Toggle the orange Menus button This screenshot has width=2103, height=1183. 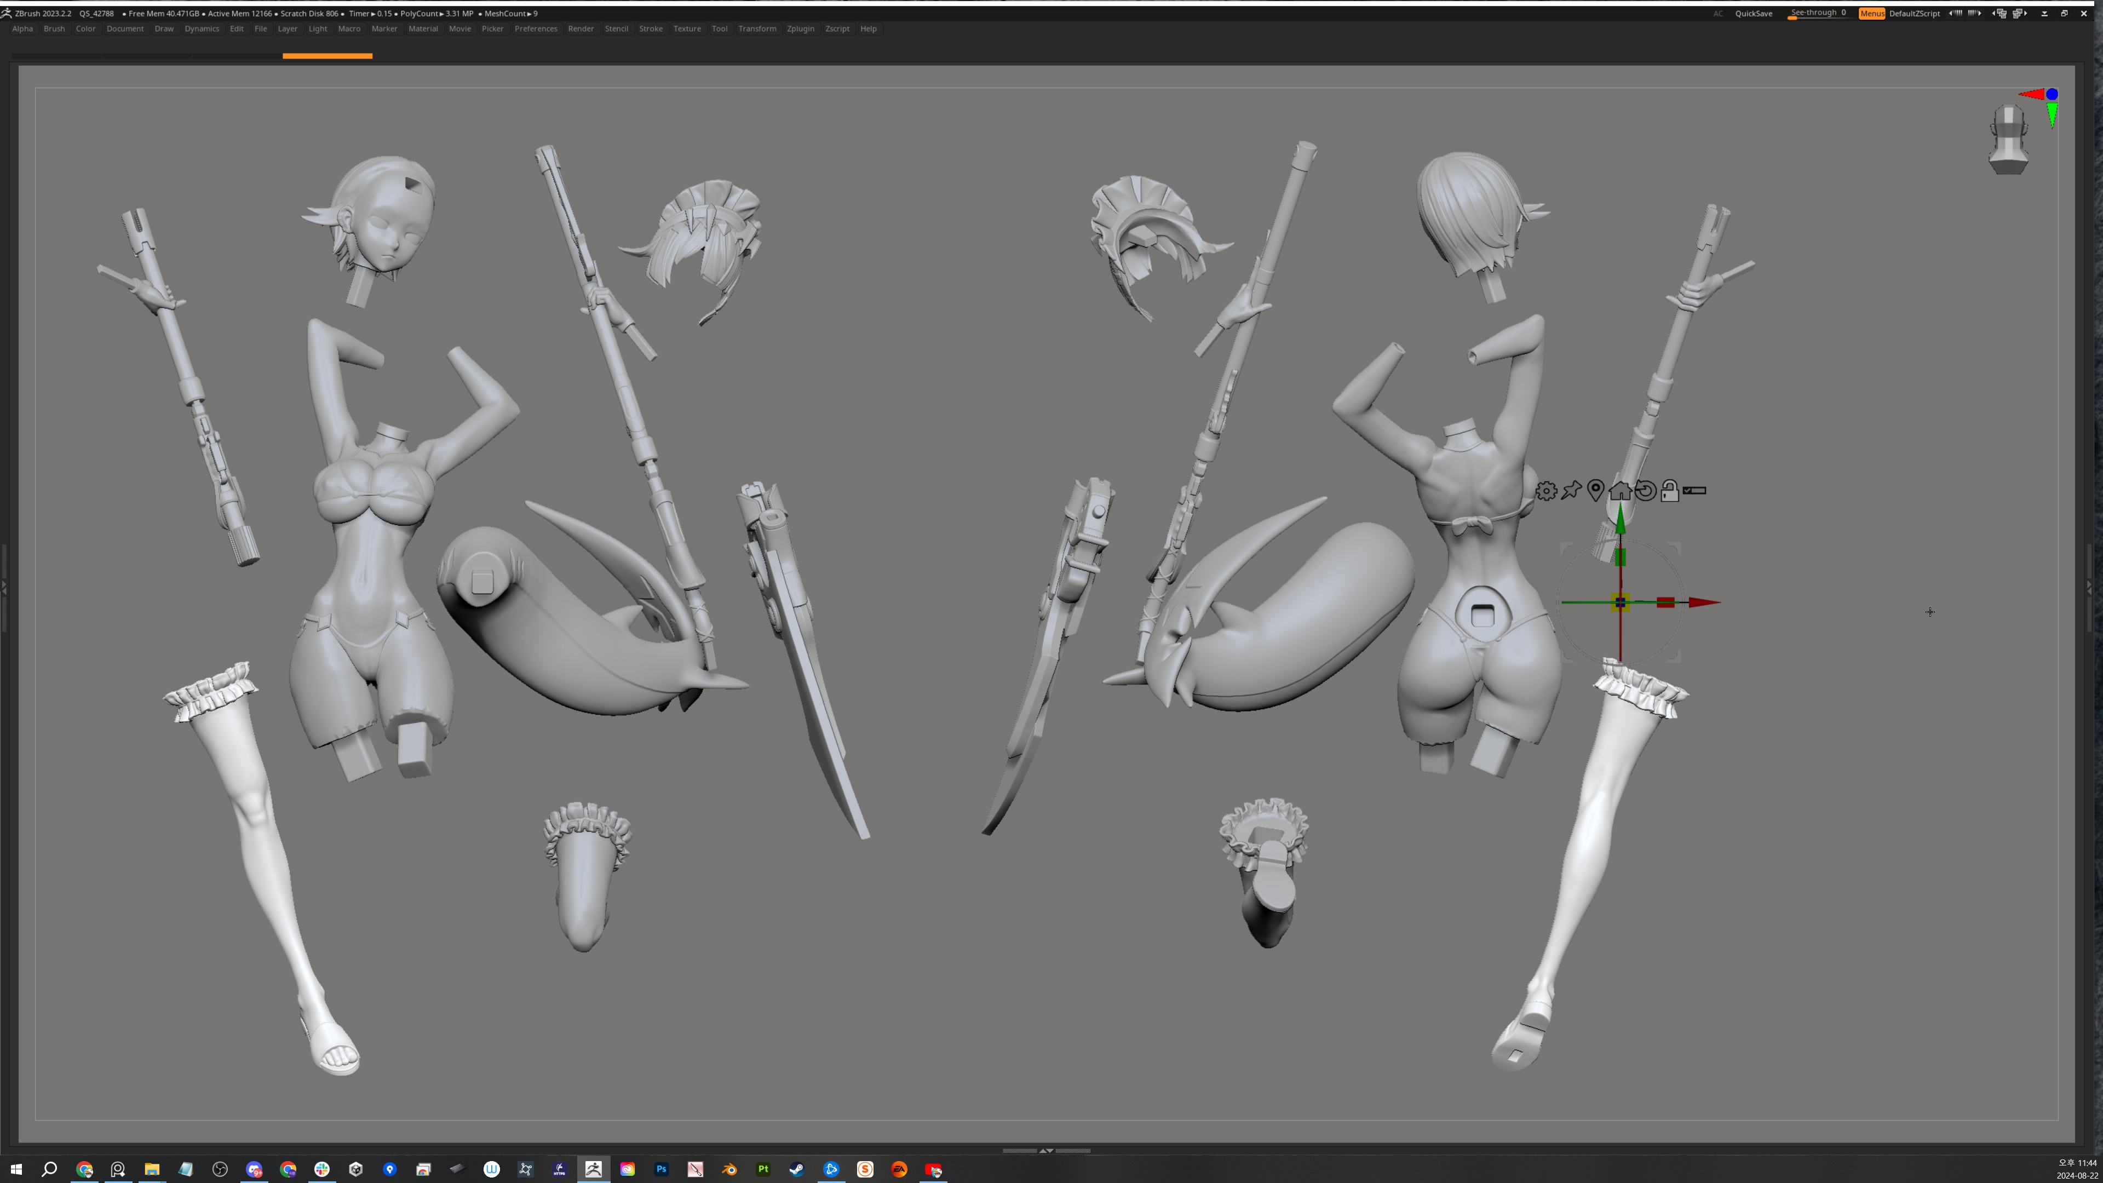[x=1871, y=13]
